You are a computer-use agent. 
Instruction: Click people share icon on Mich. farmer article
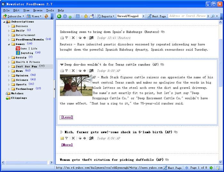[x=91, y=138]
